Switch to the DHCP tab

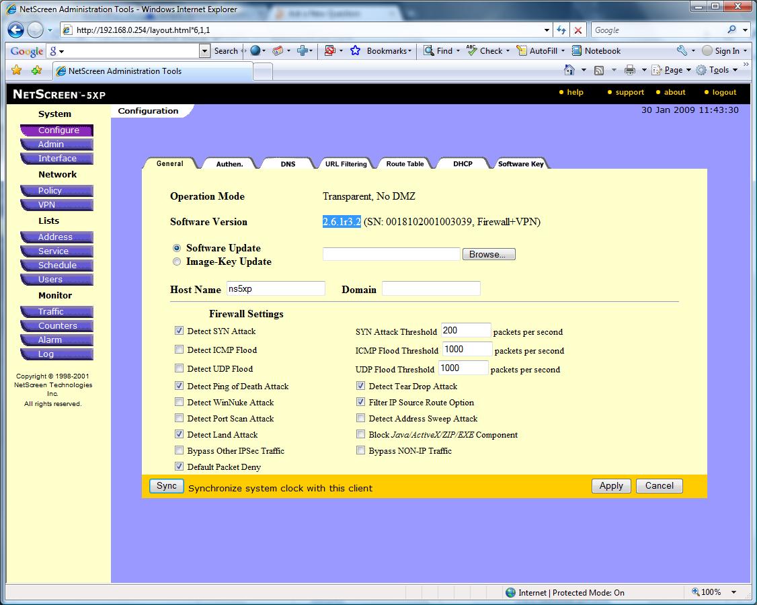point(461,163)
